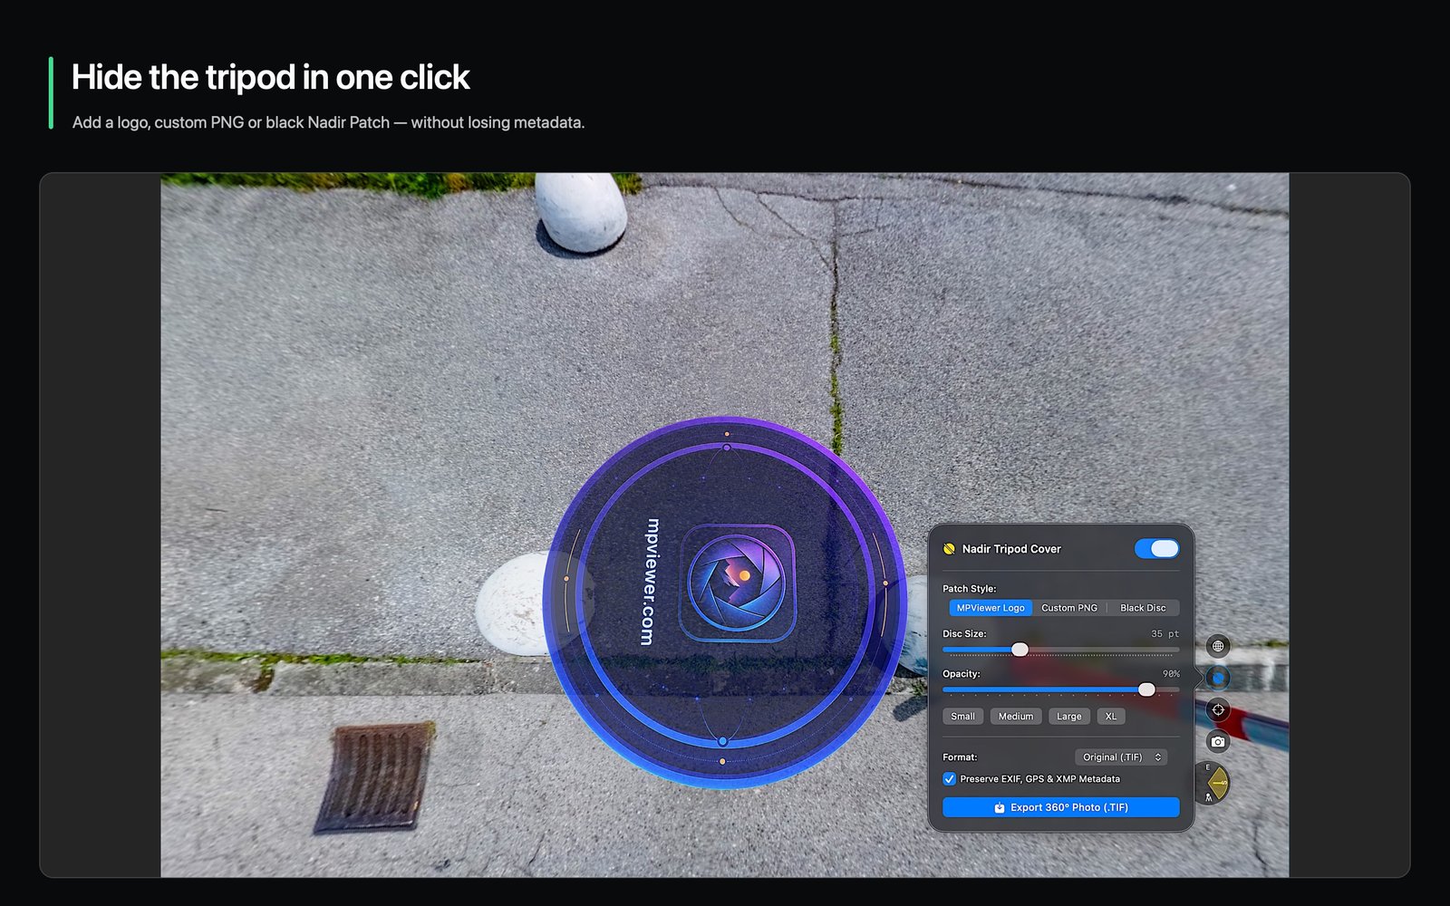Click the 'Hide the tripod in one click' heading

coord(270,78)
